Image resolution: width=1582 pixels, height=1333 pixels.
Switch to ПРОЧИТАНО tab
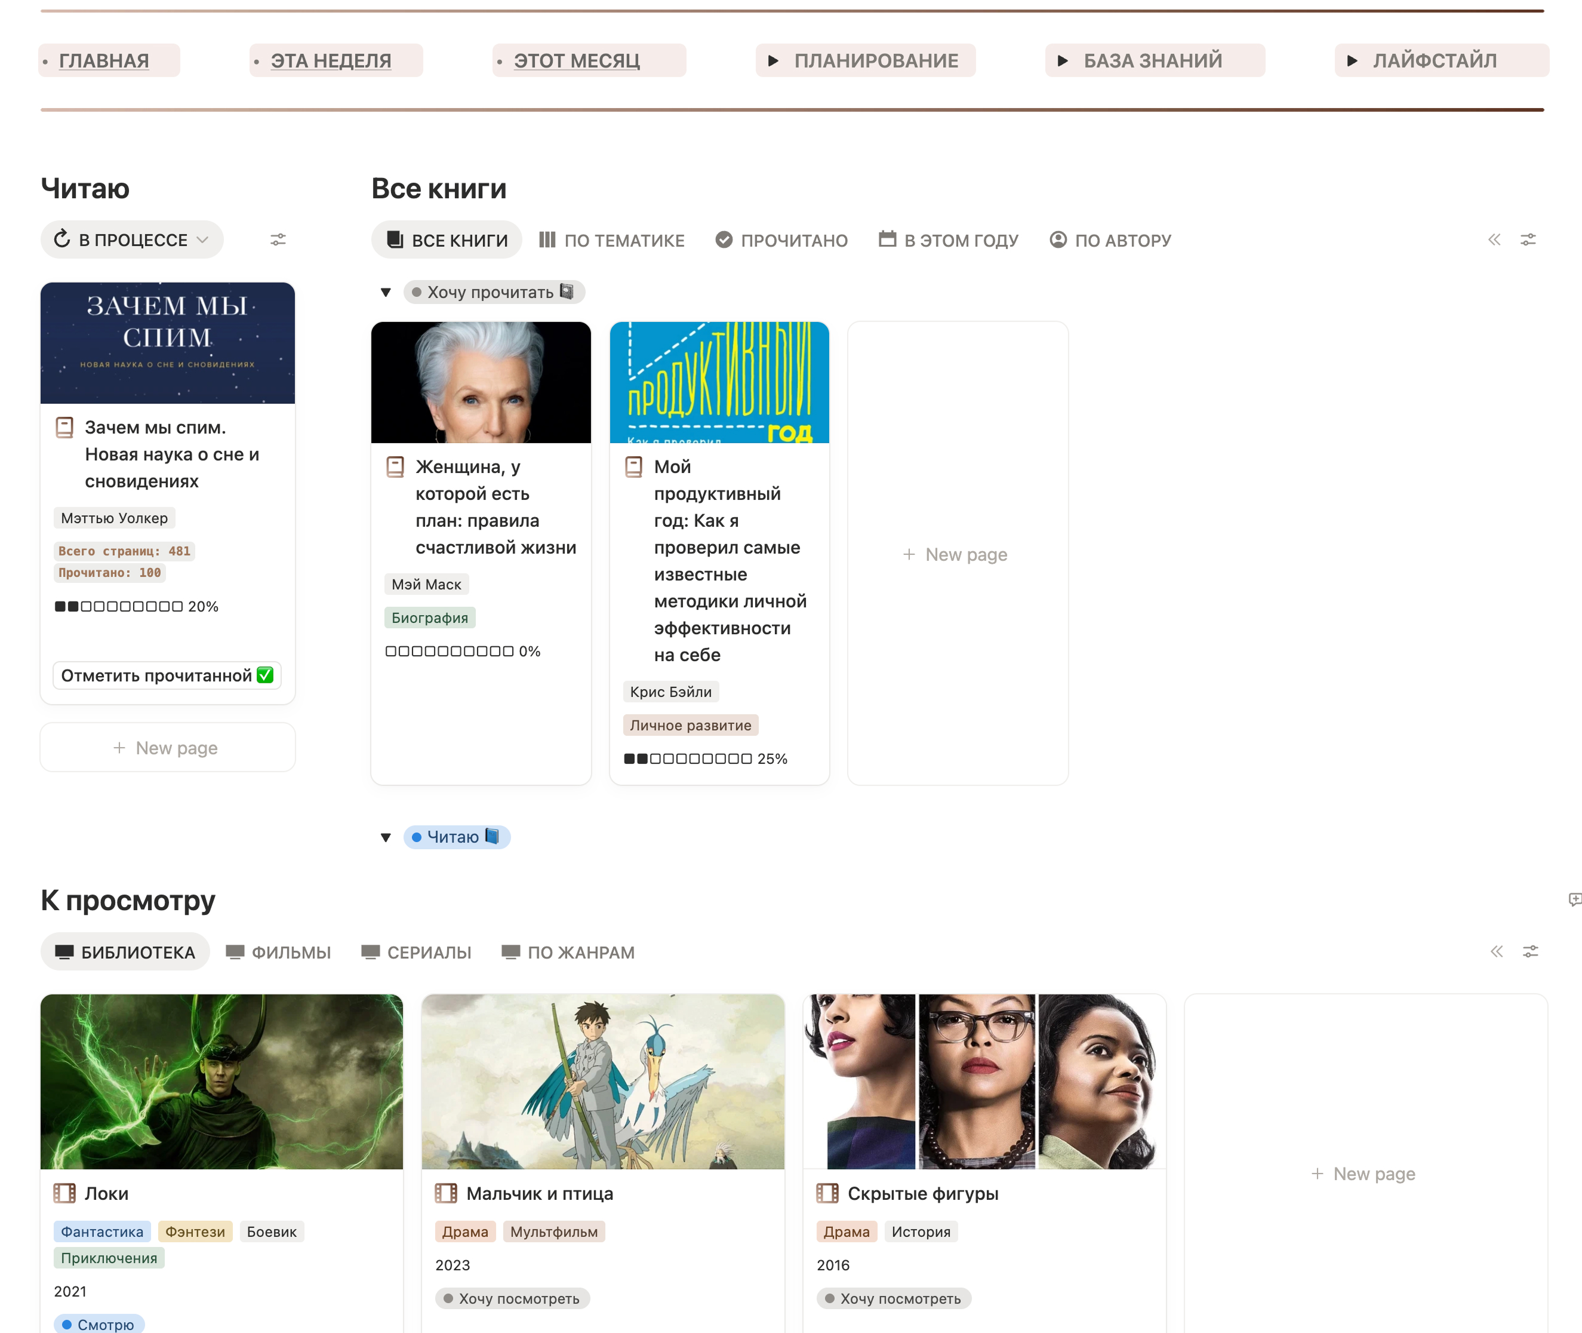pos(782,239)
